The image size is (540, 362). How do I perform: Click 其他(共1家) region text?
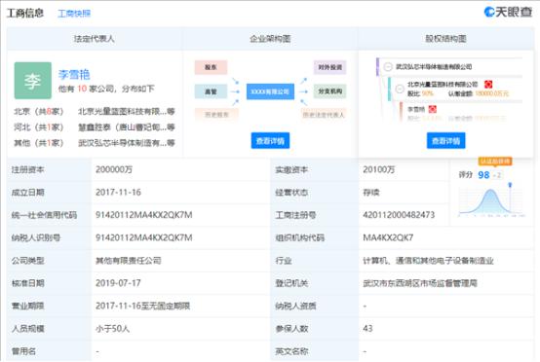coord(39,143)
